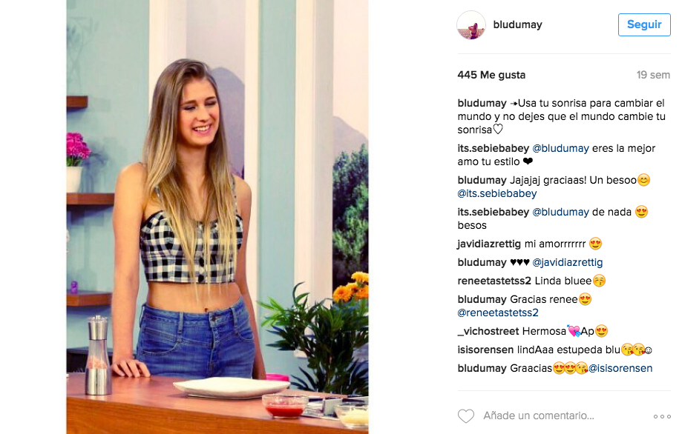Image resolution: width=682 pixels, height=434 pixels.
Task: Click the @isisorensen mention link
Action: pos(620,369)
